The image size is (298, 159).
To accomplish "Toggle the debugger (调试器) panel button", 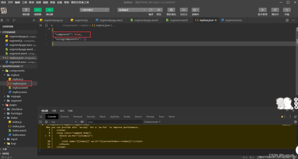I will 49,10.
